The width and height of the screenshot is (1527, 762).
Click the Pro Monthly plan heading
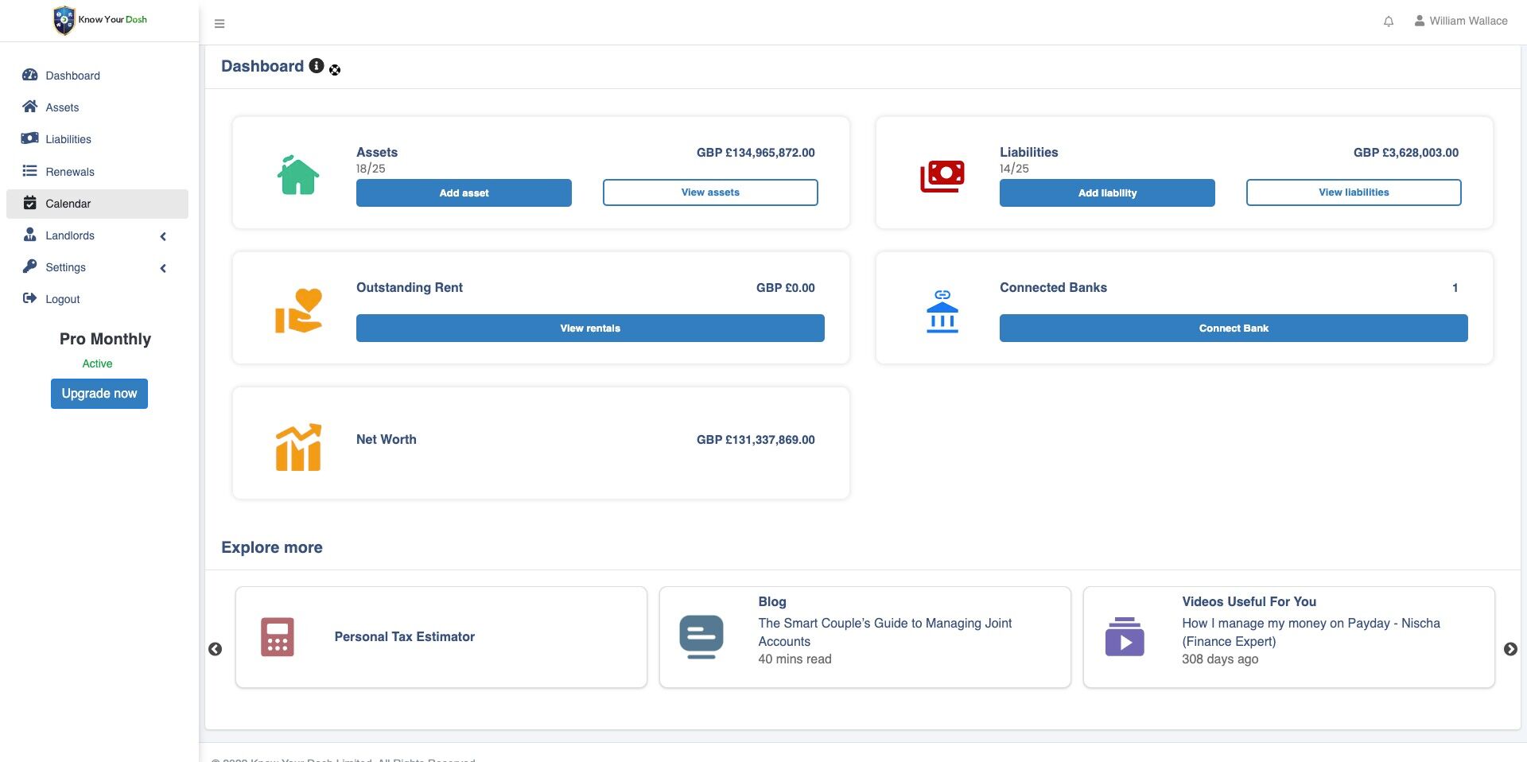tap(105, 339)
